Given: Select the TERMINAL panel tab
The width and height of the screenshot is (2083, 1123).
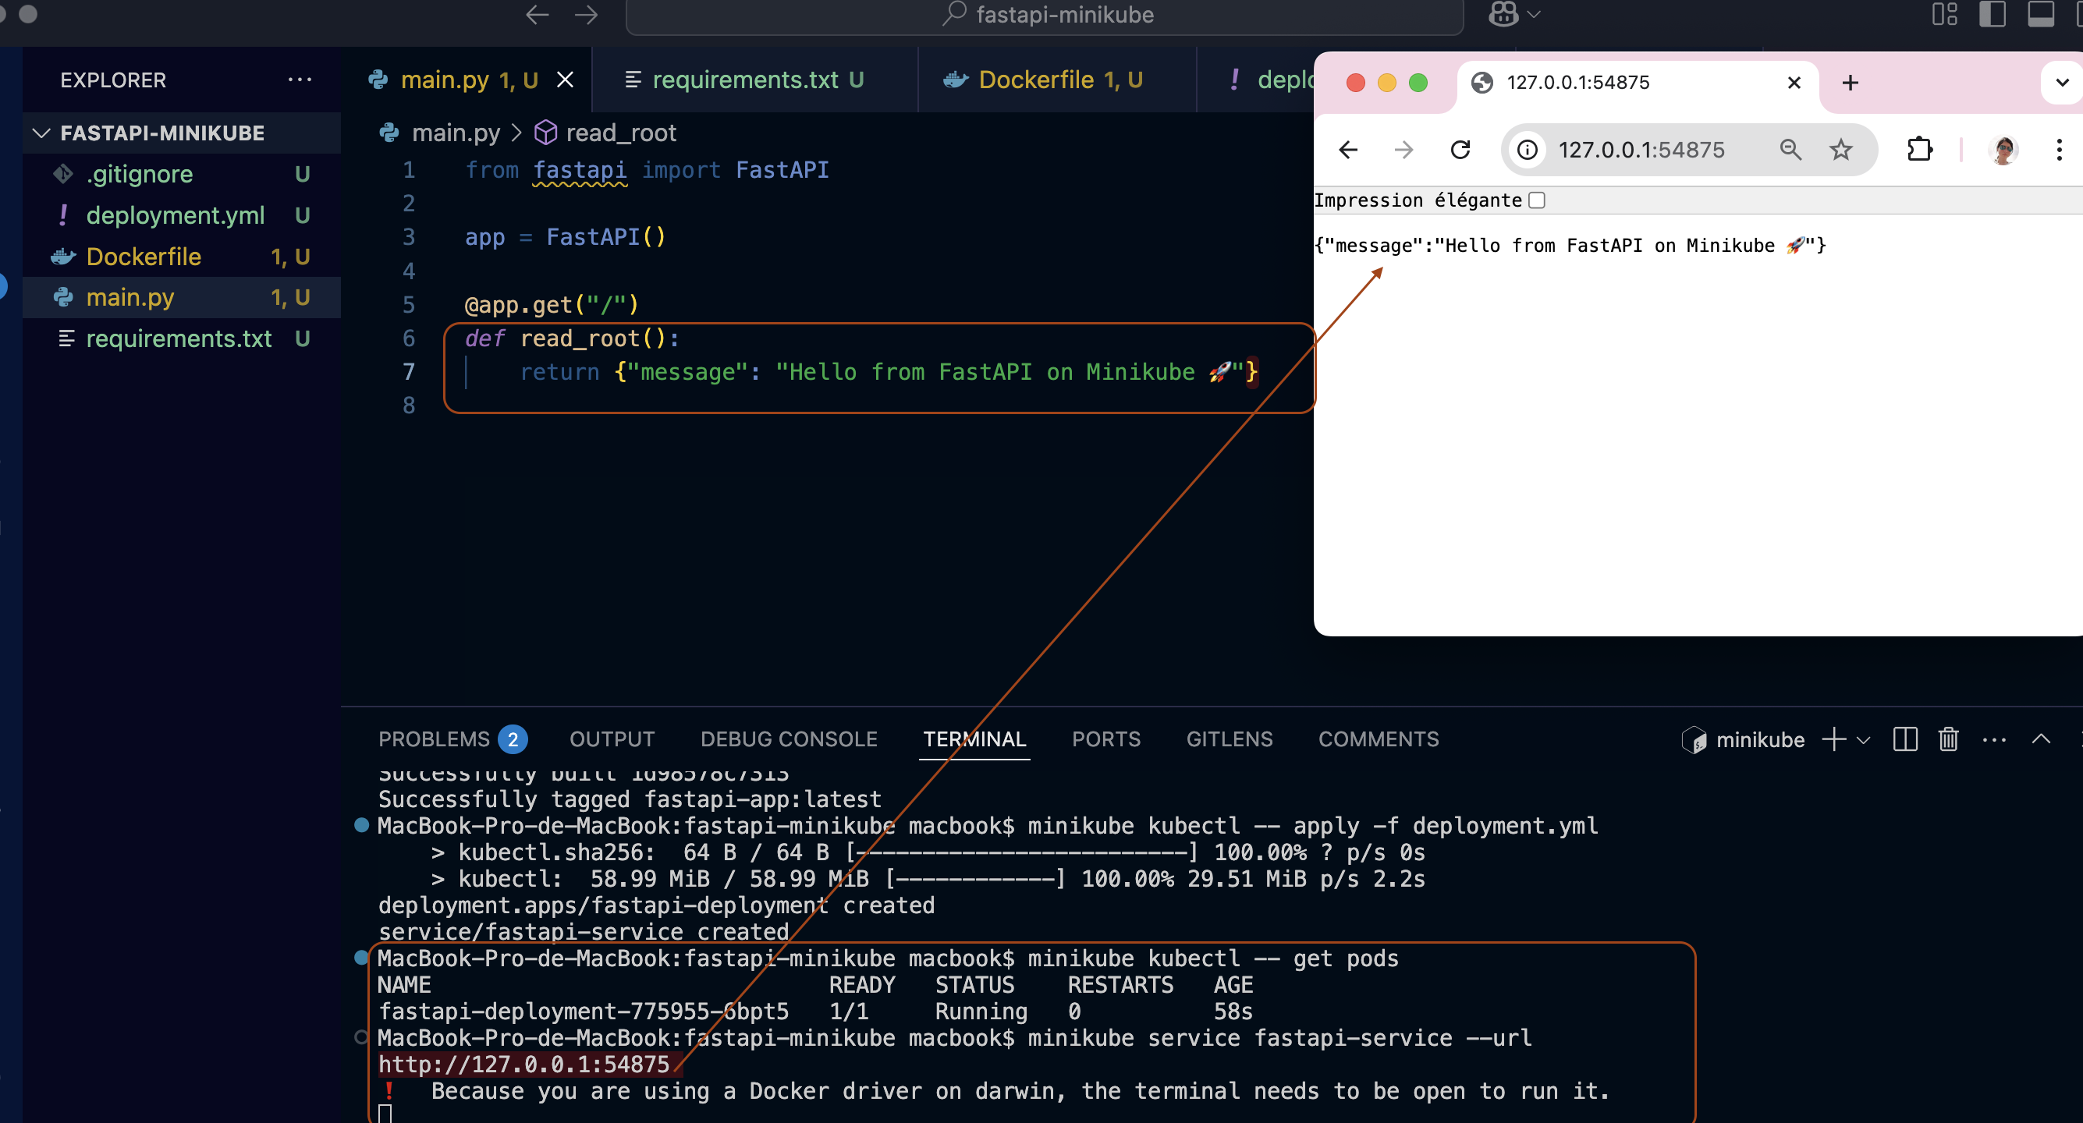Looking at the screenshot, I should click(974, 739).
